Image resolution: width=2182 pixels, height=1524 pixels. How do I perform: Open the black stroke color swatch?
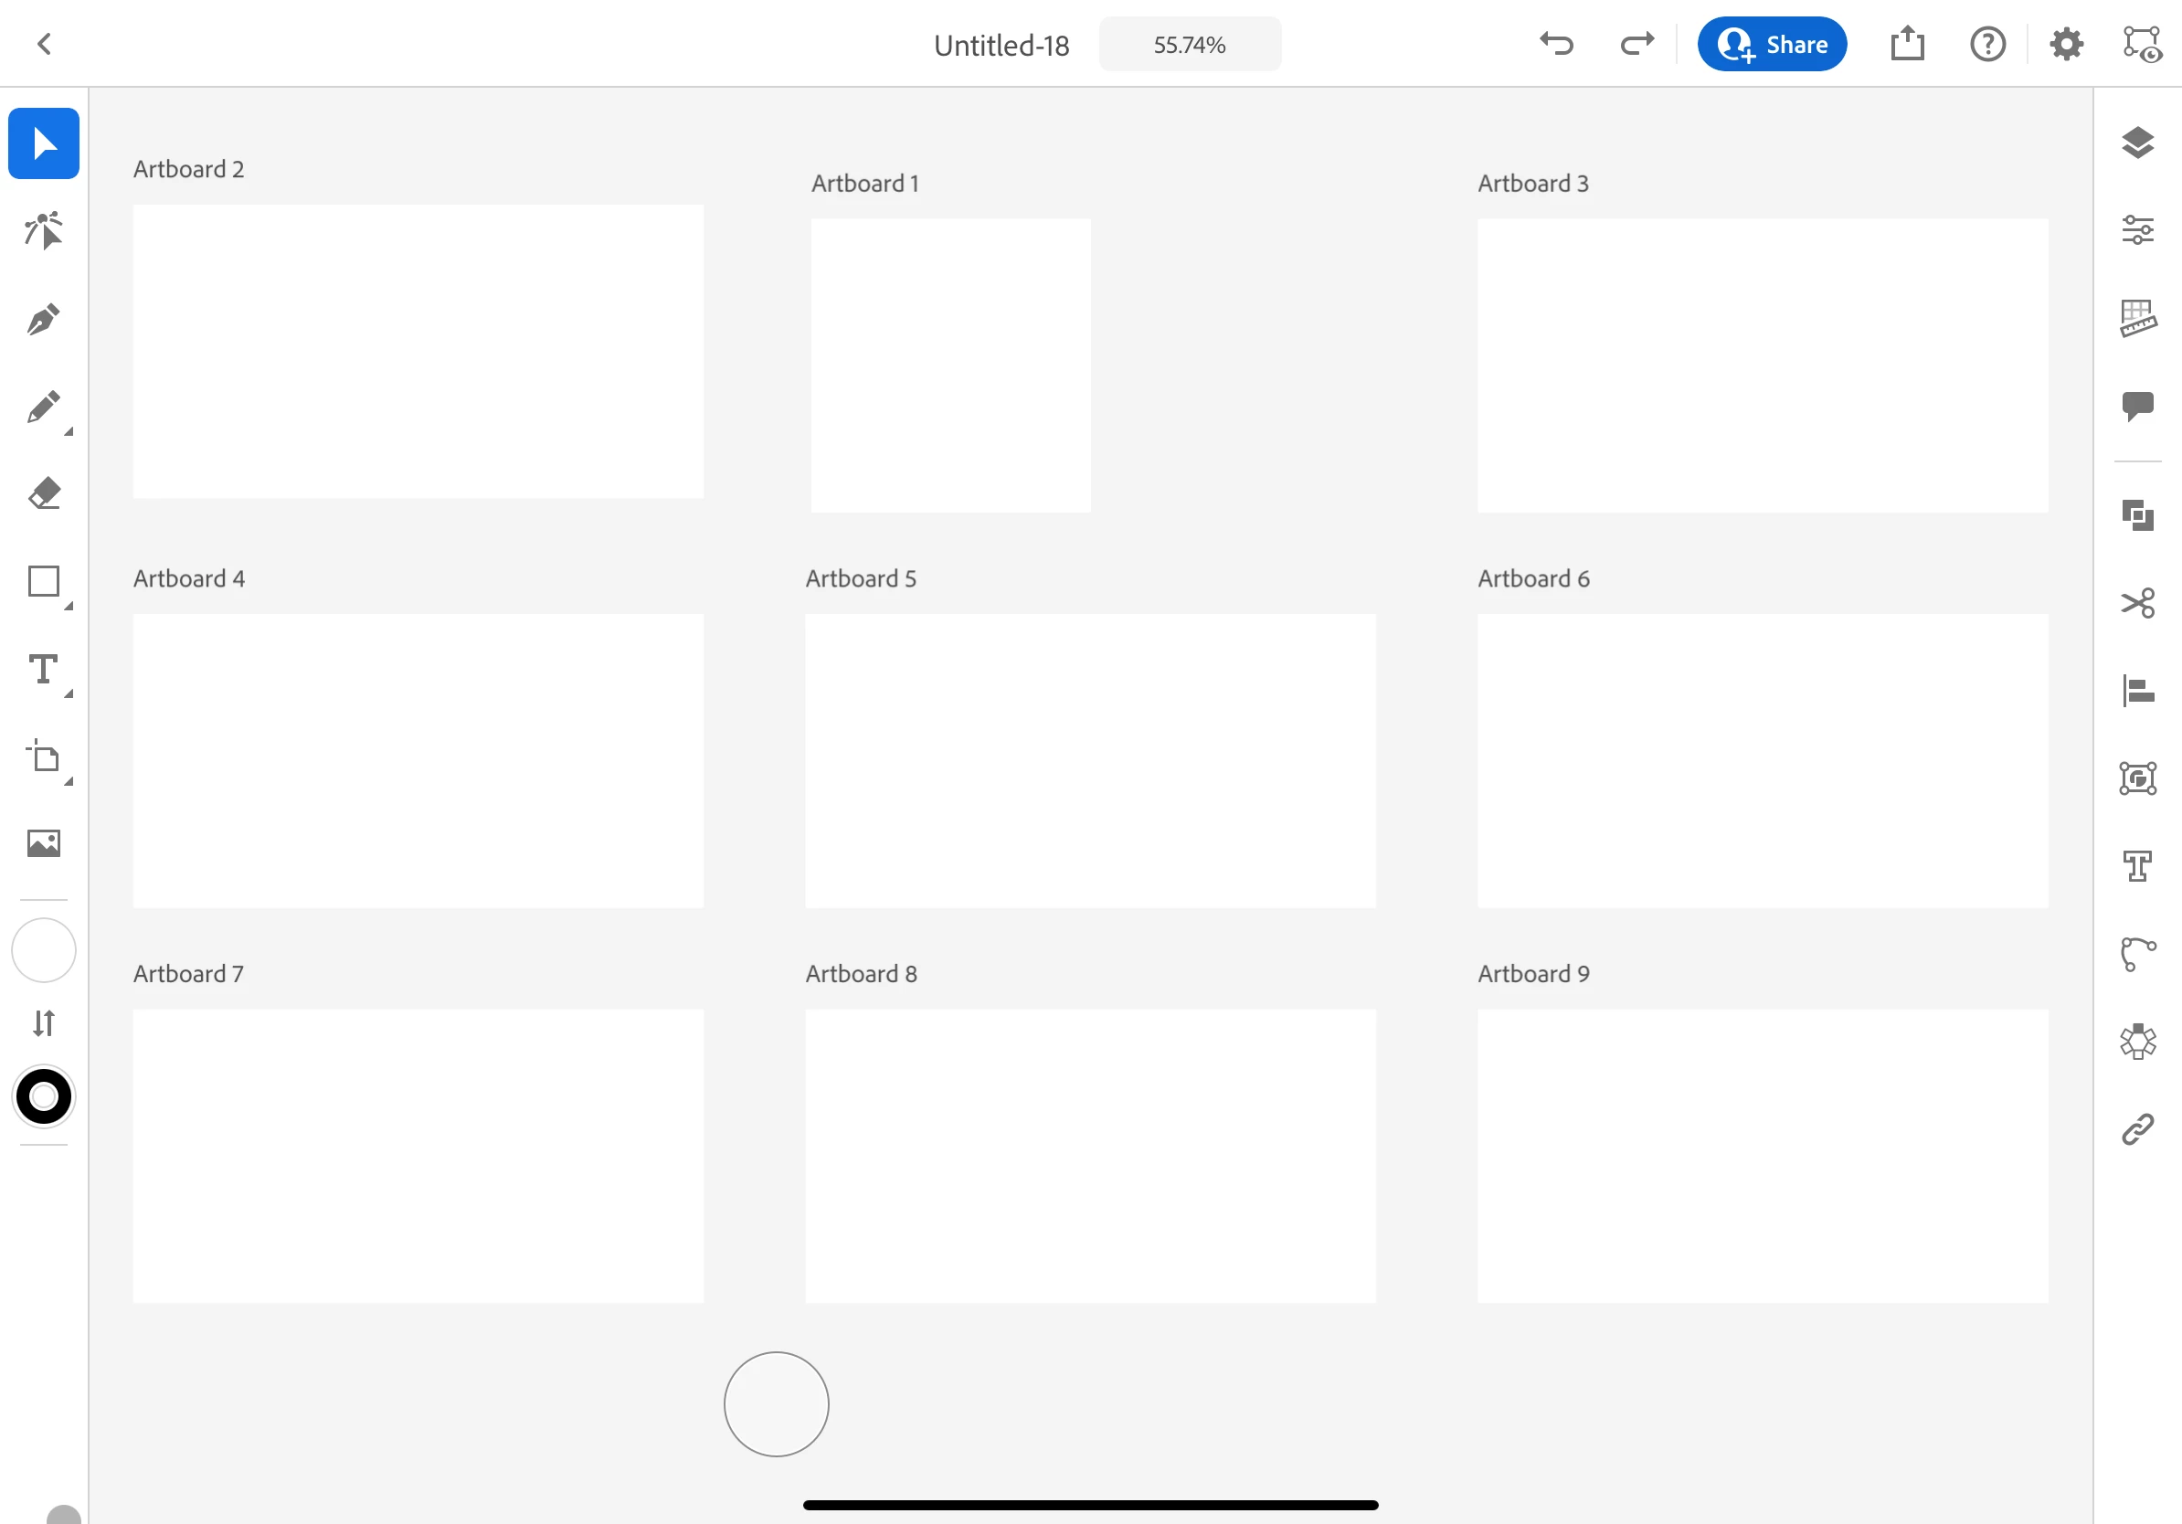pyautogui.click(x=44, y=1096)
